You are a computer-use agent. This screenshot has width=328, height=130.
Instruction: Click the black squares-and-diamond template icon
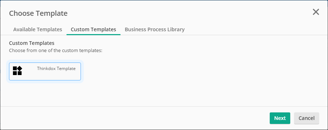click(17, 71)
